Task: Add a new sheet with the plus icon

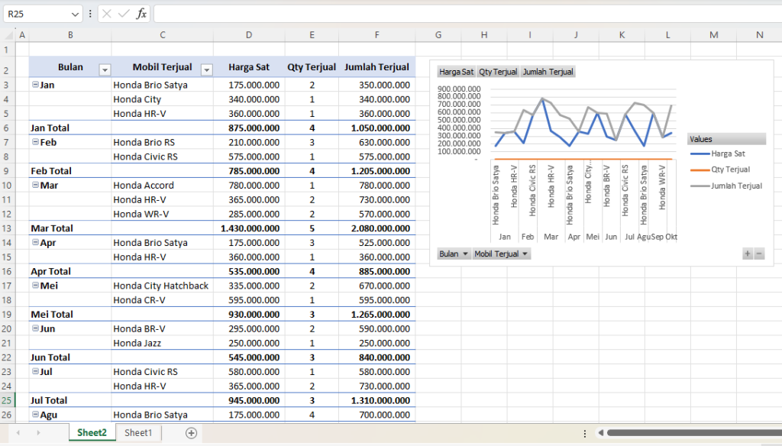Action: pos(191,433)
